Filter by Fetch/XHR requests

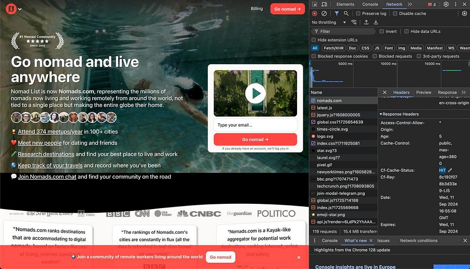point(334,48)
